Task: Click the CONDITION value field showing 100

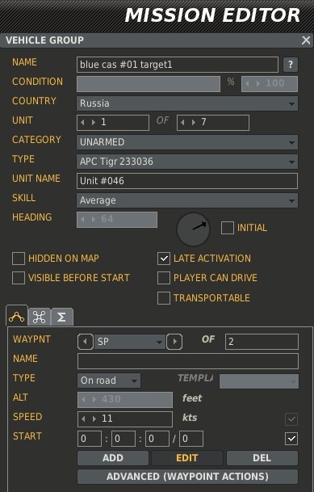Action: (x=270, y=84)
